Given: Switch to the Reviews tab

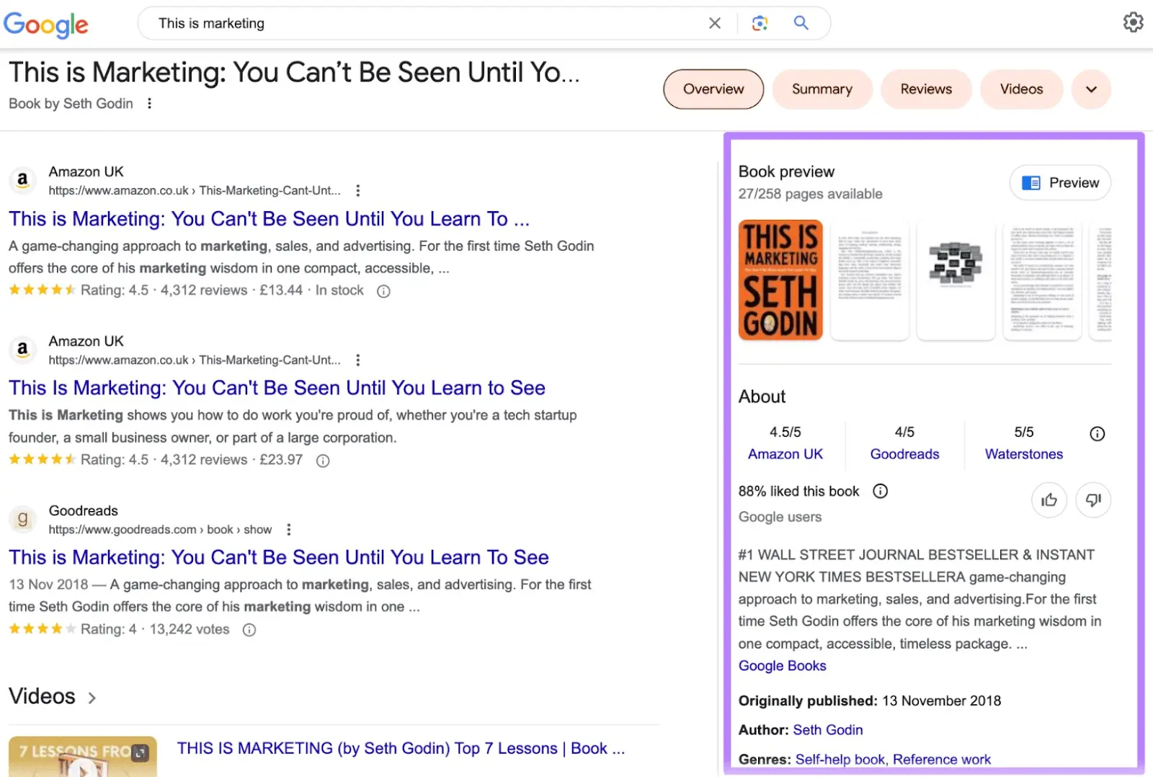Looking at the screenshot, I should [x=925, y=89].
